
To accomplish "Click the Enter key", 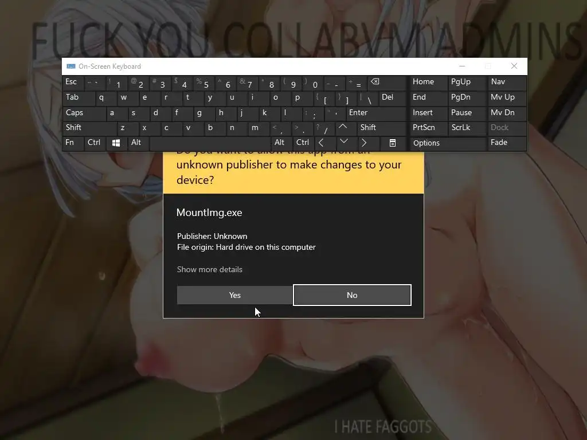I will point(377,113).
